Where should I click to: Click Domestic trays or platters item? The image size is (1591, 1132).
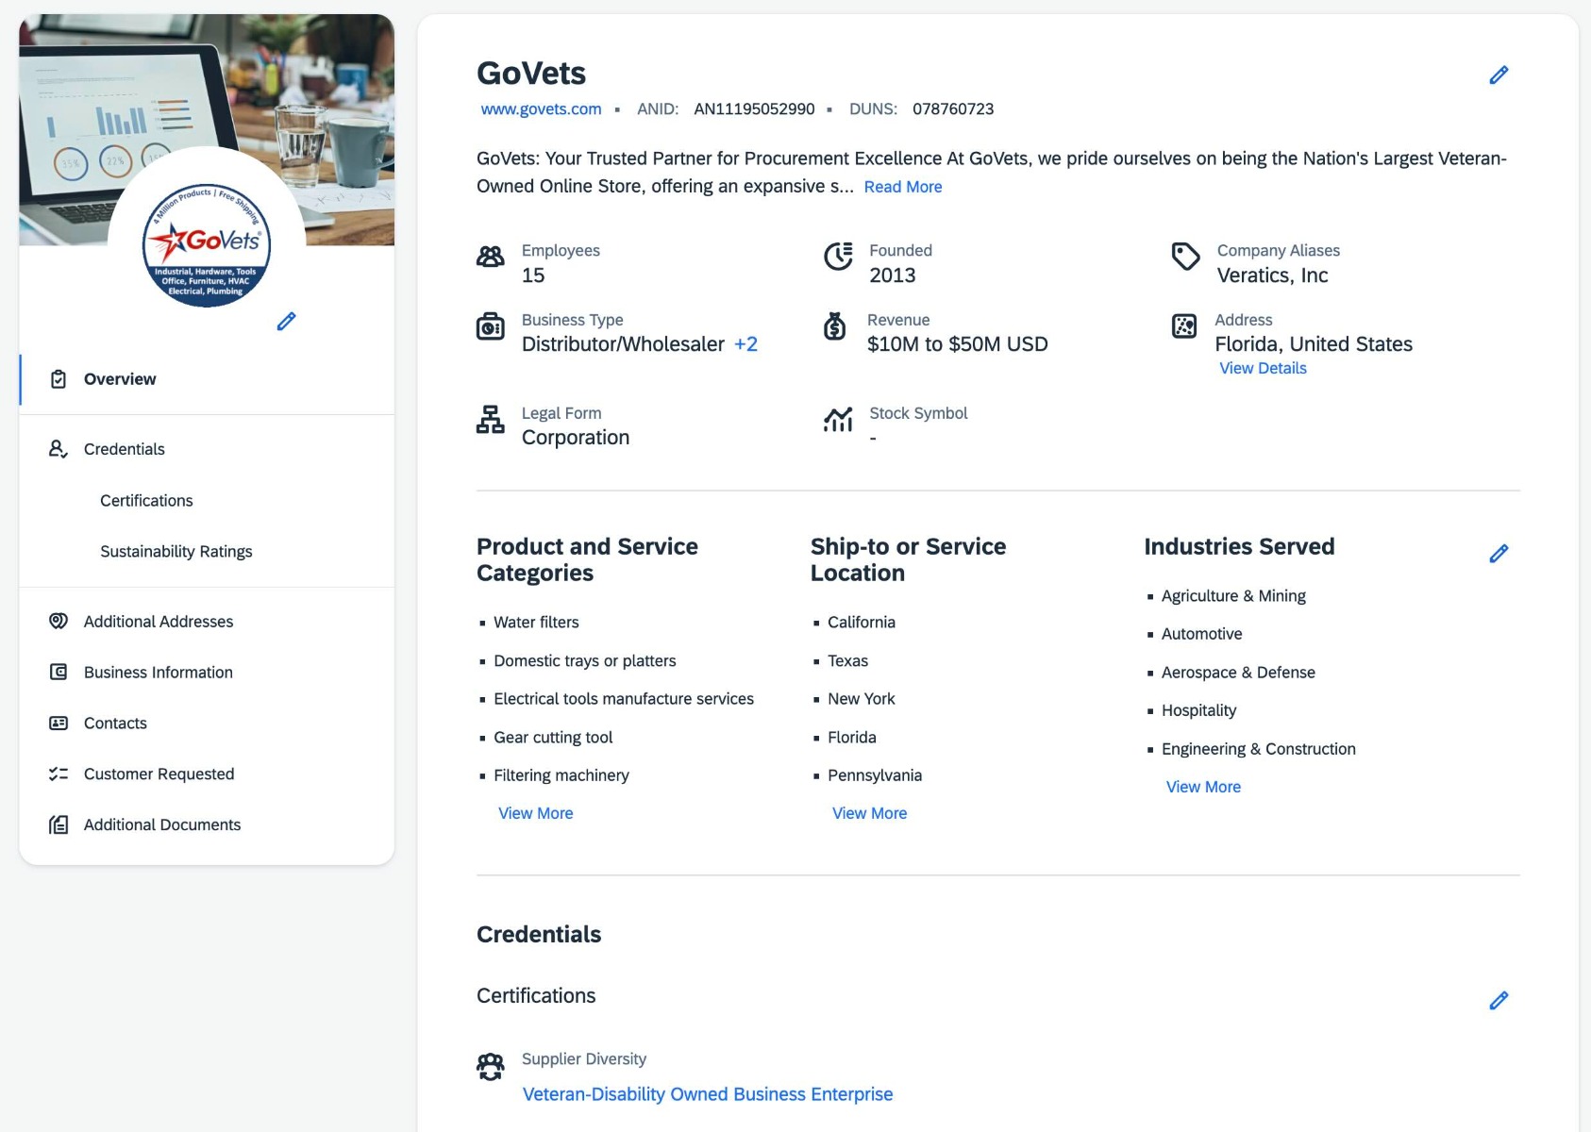[585, 660]
